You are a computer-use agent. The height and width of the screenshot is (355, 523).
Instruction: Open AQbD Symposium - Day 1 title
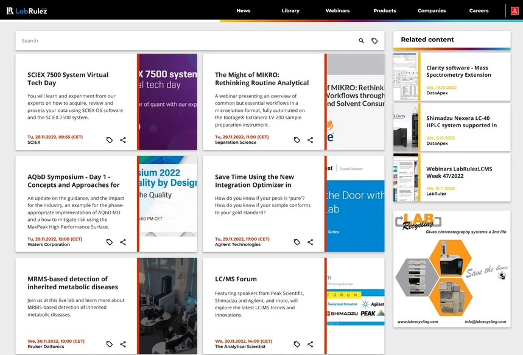(74, 181)
